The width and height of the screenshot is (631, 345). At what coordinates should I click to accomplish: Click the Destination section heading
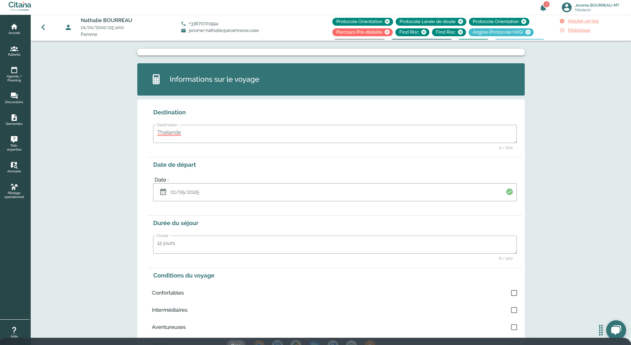tap(169, 112)
